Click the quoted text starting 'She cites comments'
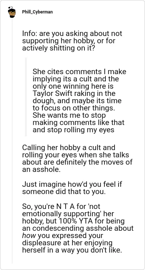145x270 pixels. (79, 101)
